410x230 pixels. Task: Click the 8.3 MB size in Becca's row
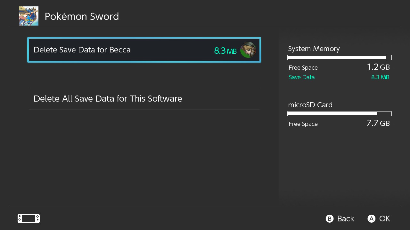pyautogui.click(x=225, y=50)
